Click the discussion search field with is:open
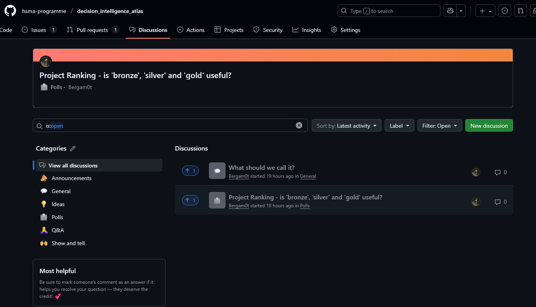The height and width of the screenshot is (307, 536). (170, 126)
